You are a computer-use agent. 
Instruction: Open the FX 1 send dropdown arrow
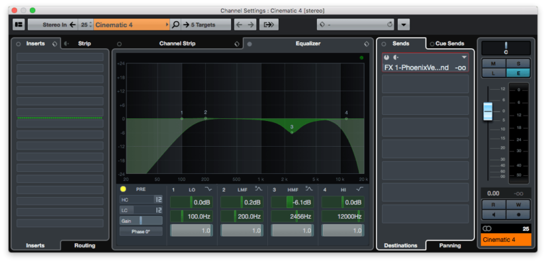[x=464, y=57]
